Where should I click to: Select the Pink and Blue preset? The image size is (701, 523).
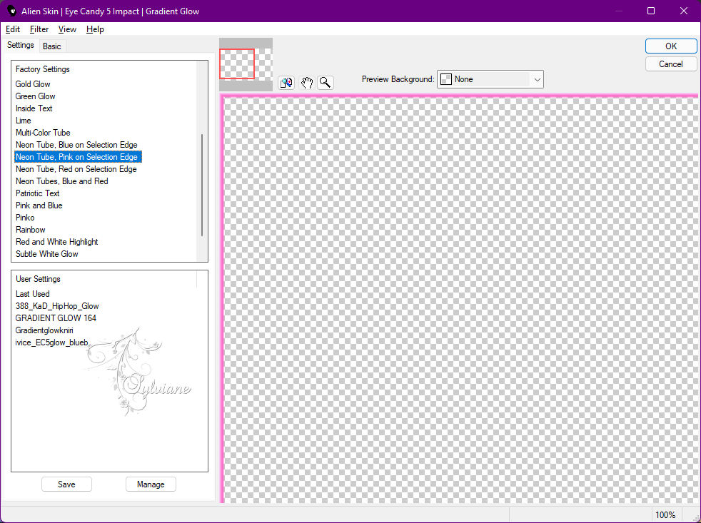pyautogui.click(x=39, y=205)
